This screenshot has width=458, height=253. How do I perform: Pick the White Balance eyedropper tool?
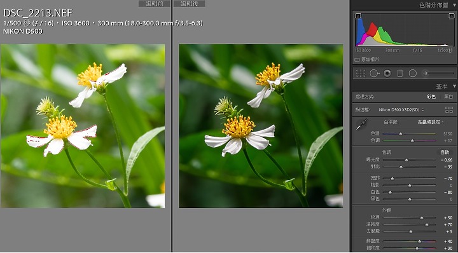pyautogui.click(x=361, y=125)
